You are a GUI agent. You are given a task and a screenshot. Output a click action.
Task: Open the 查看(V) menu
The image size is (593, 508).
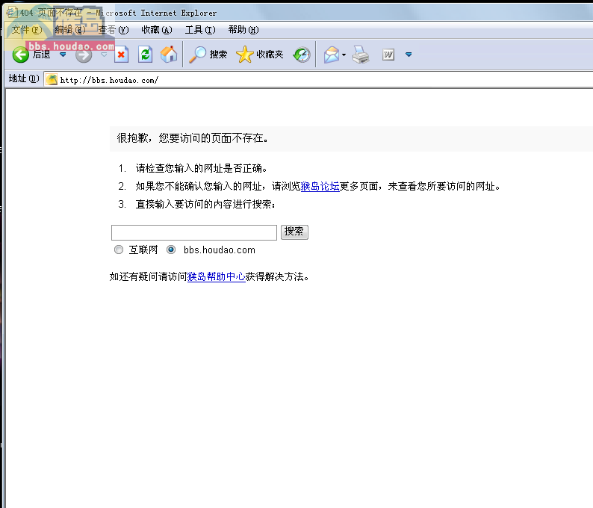pyautogui.click(x=114, y=30)
